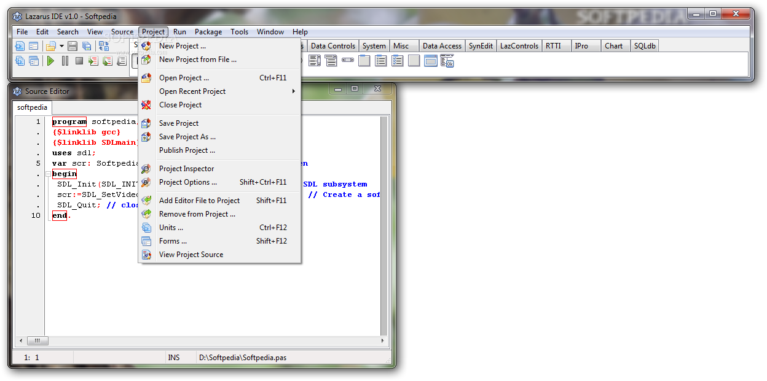Click the View Forms toolbar icon
Screen dimensions: 767x381
(34, 61)
